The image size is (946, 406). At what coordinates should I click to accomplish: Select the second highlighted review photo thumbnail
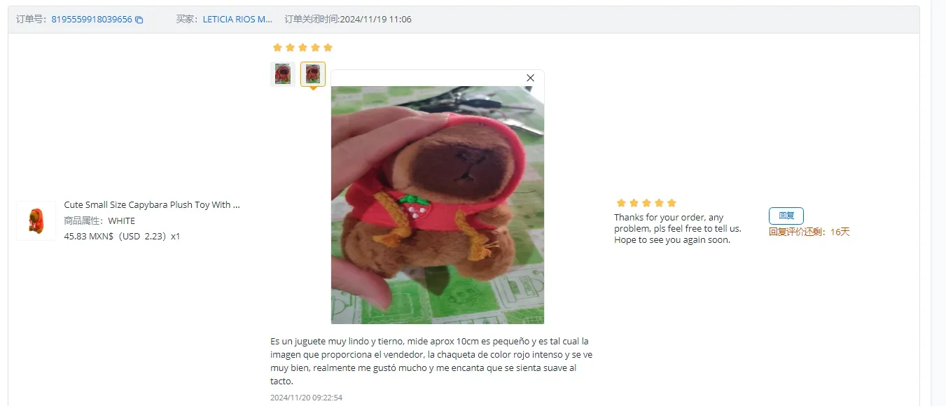point(313,74)
